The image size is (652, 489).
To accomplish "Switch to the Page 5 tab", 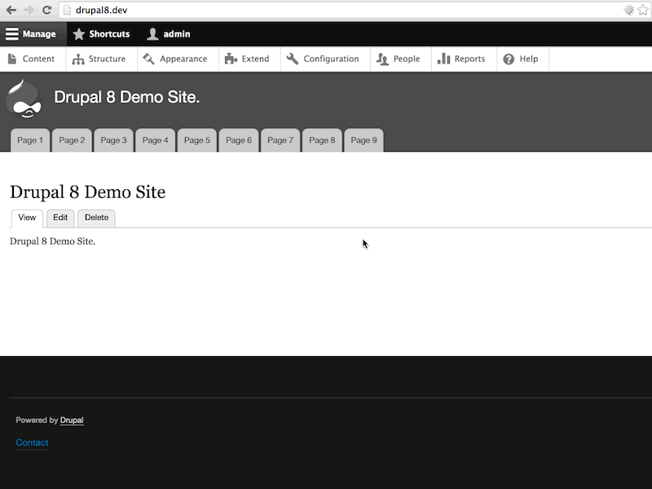I will tap(196, 140).
